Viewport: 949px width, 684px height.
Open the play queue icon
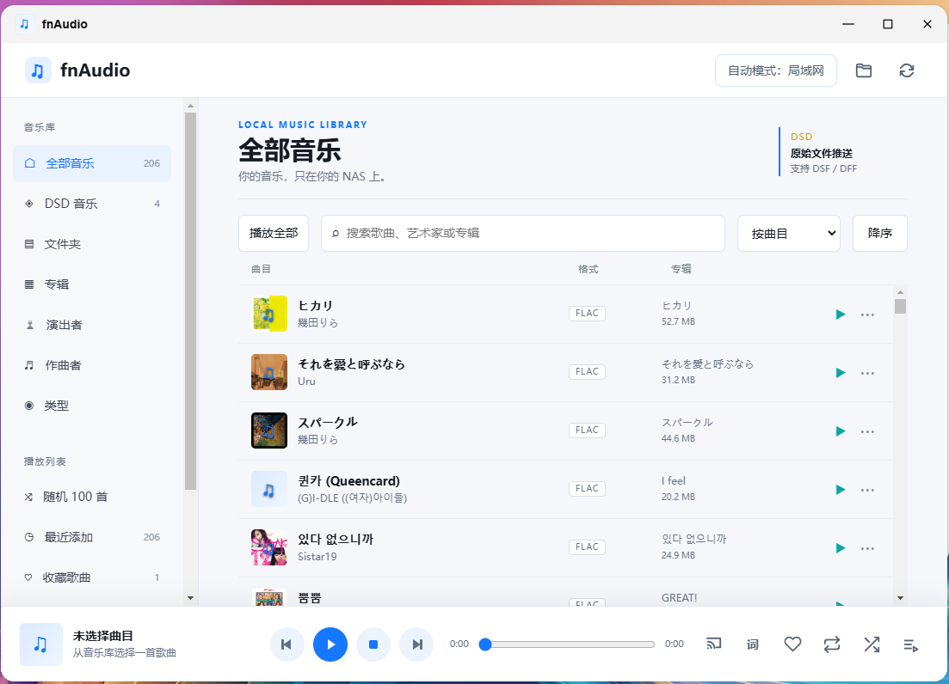click(x=911, y=644)
